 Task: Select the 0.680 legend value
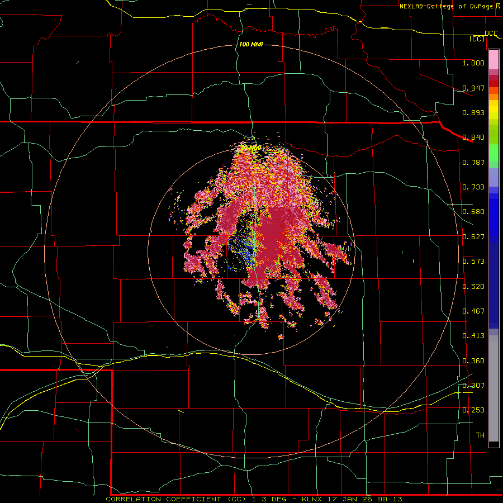(473, 211)
